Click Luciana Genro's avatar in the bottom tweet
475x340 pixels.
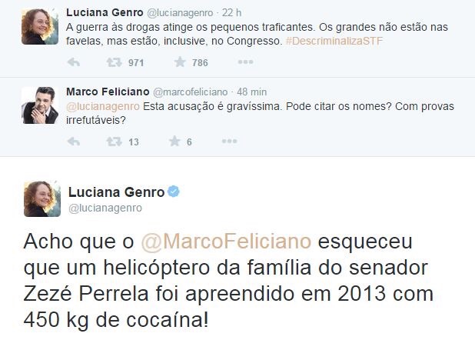point(42,198)
